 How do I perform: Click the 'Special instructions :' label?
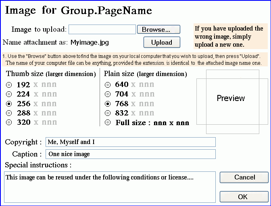[38, 165]
